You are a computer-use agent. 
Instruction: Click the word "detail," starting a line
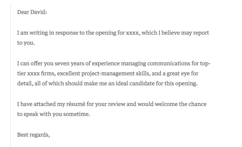(x=25, y=83)
